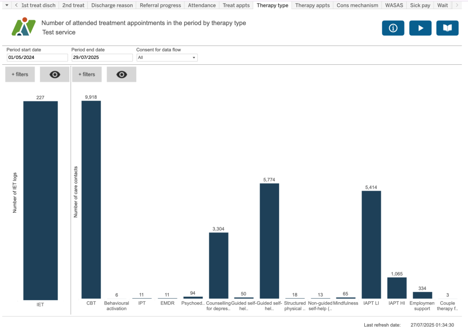Open the Discharge reason tab
The image size is (468, 332).
coord(112,5)
